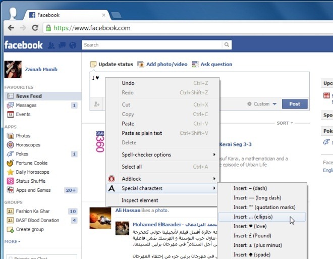This screenshot has width=333, height=259.
Task: Click the Events calendar icon
Action: coord(10,114)
